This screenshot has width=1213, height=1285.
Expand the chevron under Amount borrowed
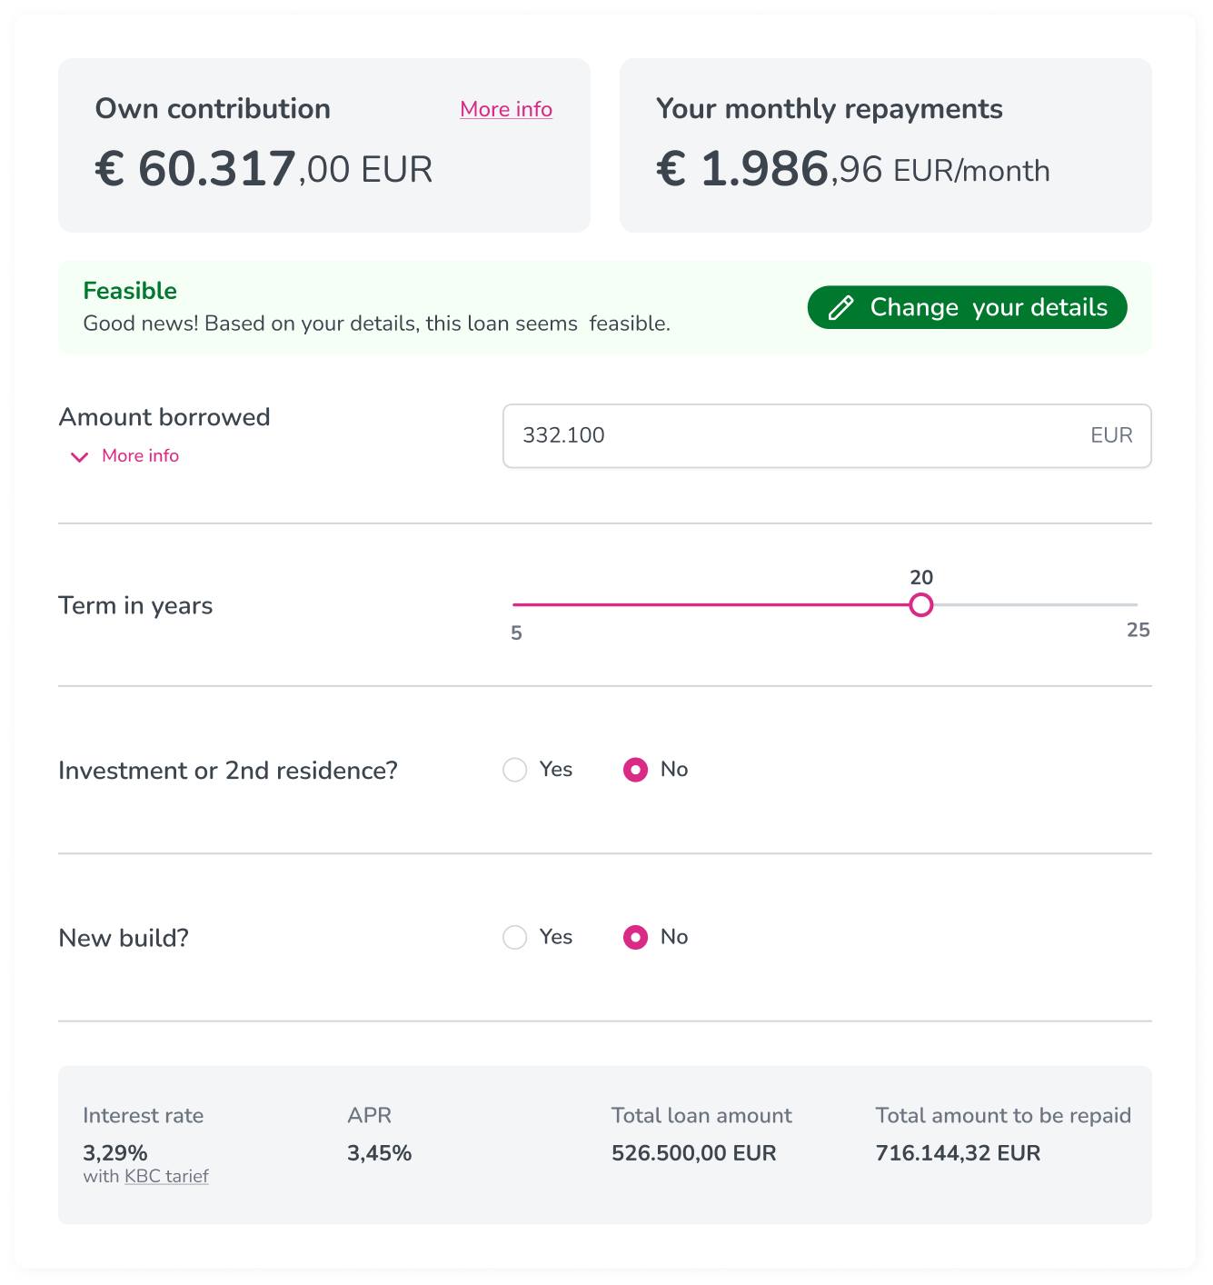pyautogui.click(x=80, y=456)
